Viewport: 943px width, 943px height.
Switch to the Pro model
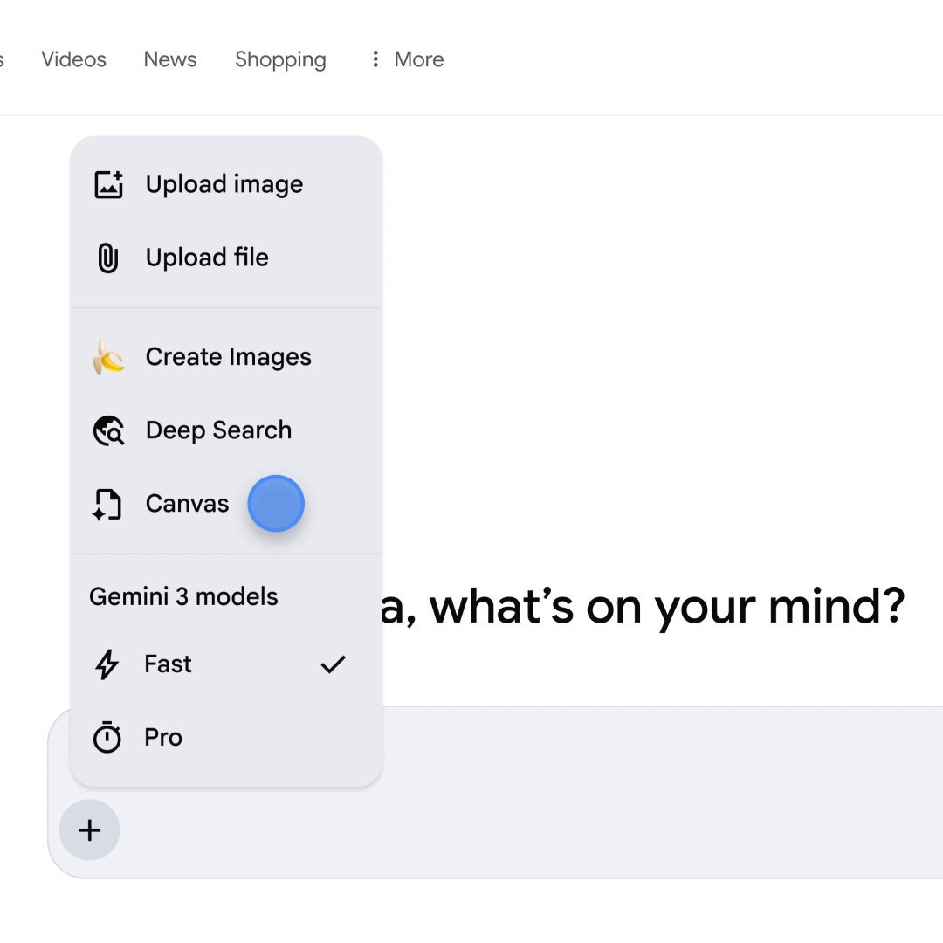tap(226, 737)
